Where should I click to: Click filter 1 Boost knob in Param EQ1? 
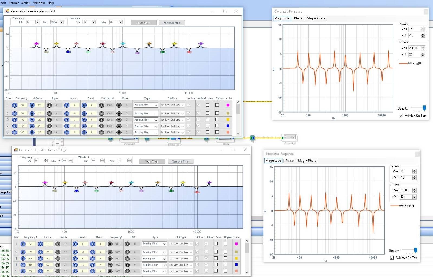pos(67,105)
